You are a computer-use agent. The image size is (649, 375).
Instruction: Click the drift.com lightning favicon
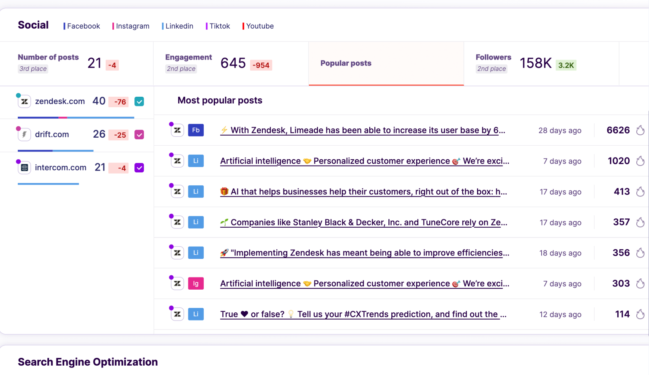pos(24,134)
